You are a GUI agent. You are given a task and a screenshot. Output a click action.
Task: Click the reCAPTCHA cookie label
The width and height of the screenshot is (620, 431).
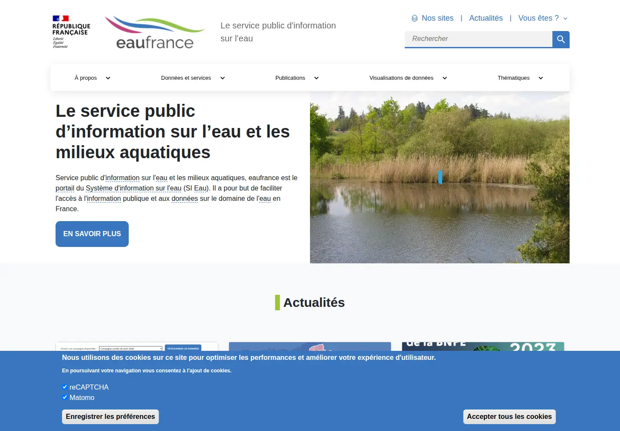[89, 387]
